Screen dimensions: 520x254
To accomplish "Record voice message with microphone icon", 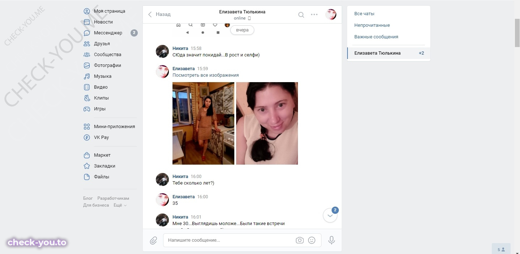I will coord(331,240).
